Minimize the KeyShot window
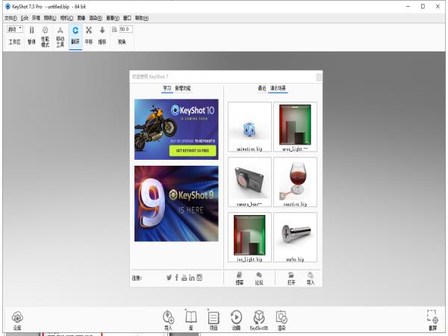The width and height of the screenshot is (448, 336). (408, 6)
